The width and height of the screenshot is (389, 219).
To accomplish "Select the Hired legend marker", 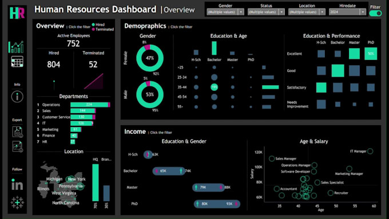I will tap(93, 25).
